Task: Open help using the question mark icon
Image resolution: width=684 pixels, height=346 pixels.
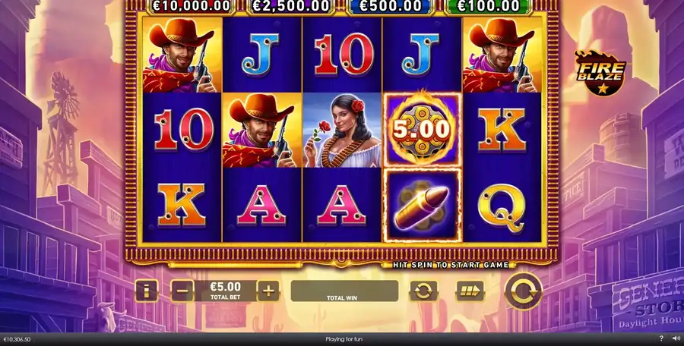Action: [661, 338]
